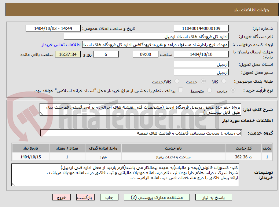
Task: Click the شرح کلی نیاز description box
Action: coord(140,110)
